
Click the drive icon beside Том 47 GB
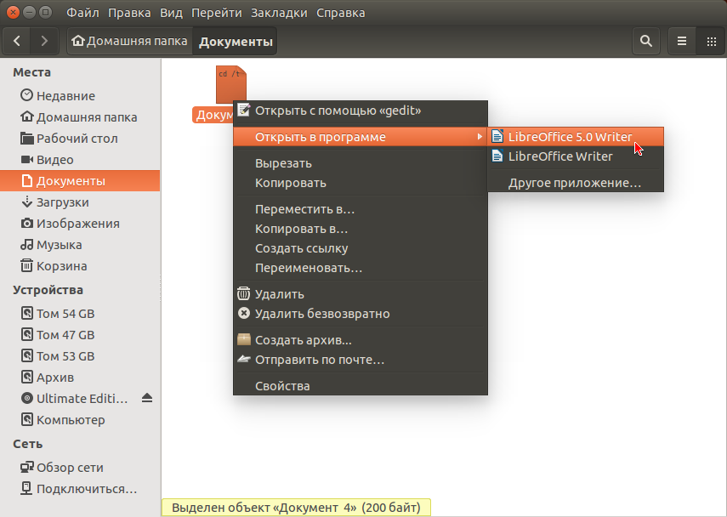27,334
